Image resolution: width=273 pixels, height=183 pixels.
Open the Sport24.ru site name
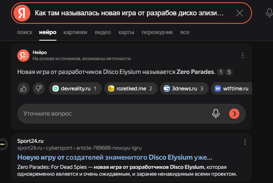(30, 141)
